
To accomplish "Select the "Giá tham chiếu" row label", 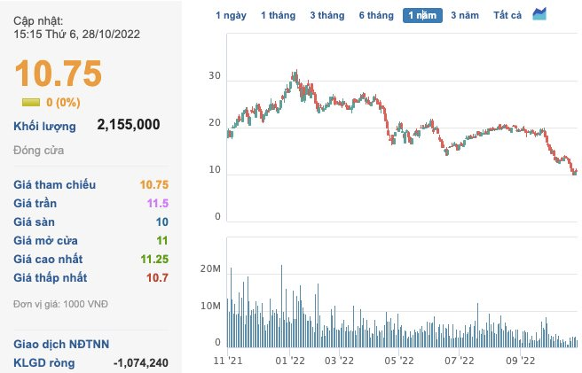I will (x=56, y=184).
